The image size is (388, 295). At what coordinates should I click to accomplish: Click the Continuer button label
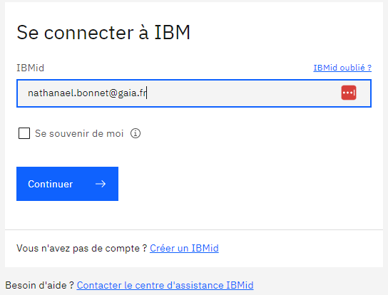tap(50, 184)
